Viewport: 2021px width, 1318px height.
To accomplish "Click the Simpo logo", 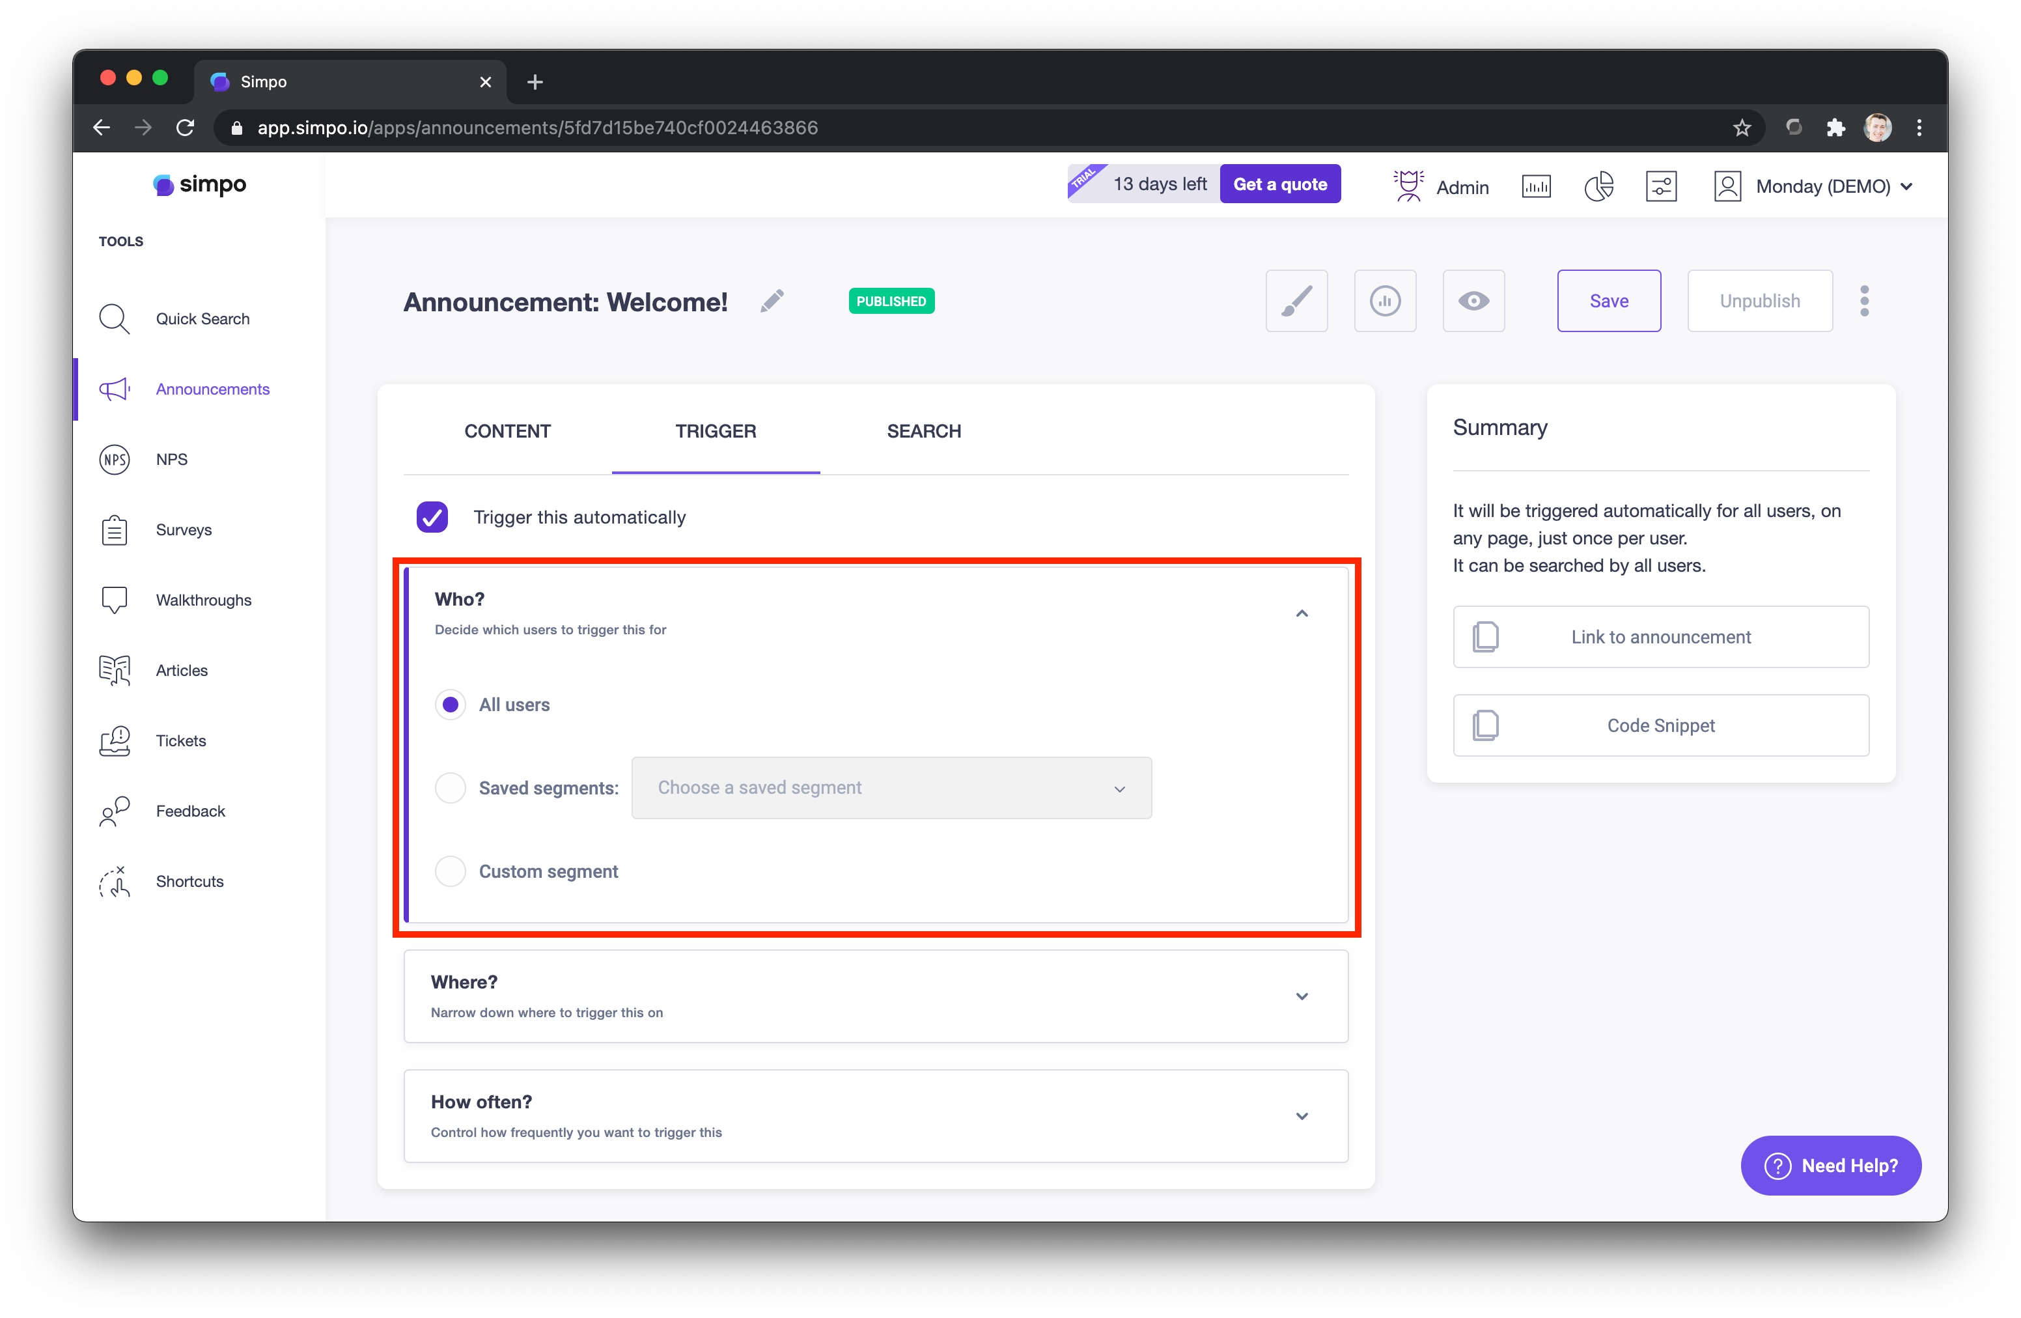I will click(x=199, y=184).
